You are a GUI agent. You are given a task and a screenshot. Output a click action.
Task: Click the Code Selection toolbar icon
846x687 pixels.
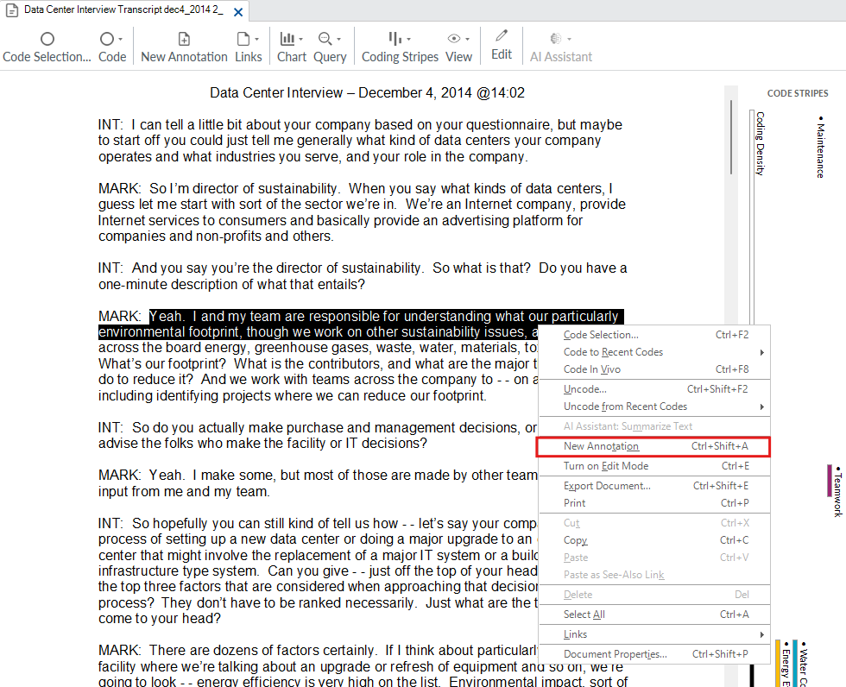pos(47,39)
